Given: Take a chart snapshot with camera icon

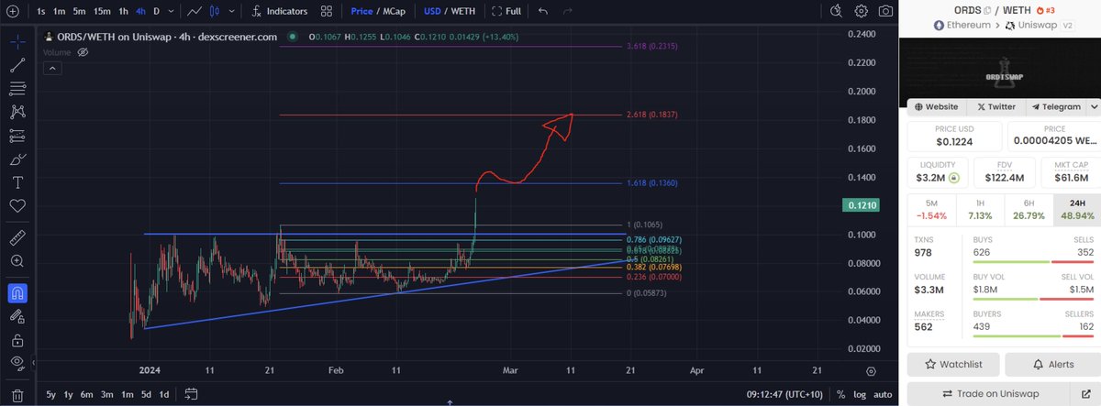Looking at the screenshot, I should pyautogui.click(x=885, y=11).
